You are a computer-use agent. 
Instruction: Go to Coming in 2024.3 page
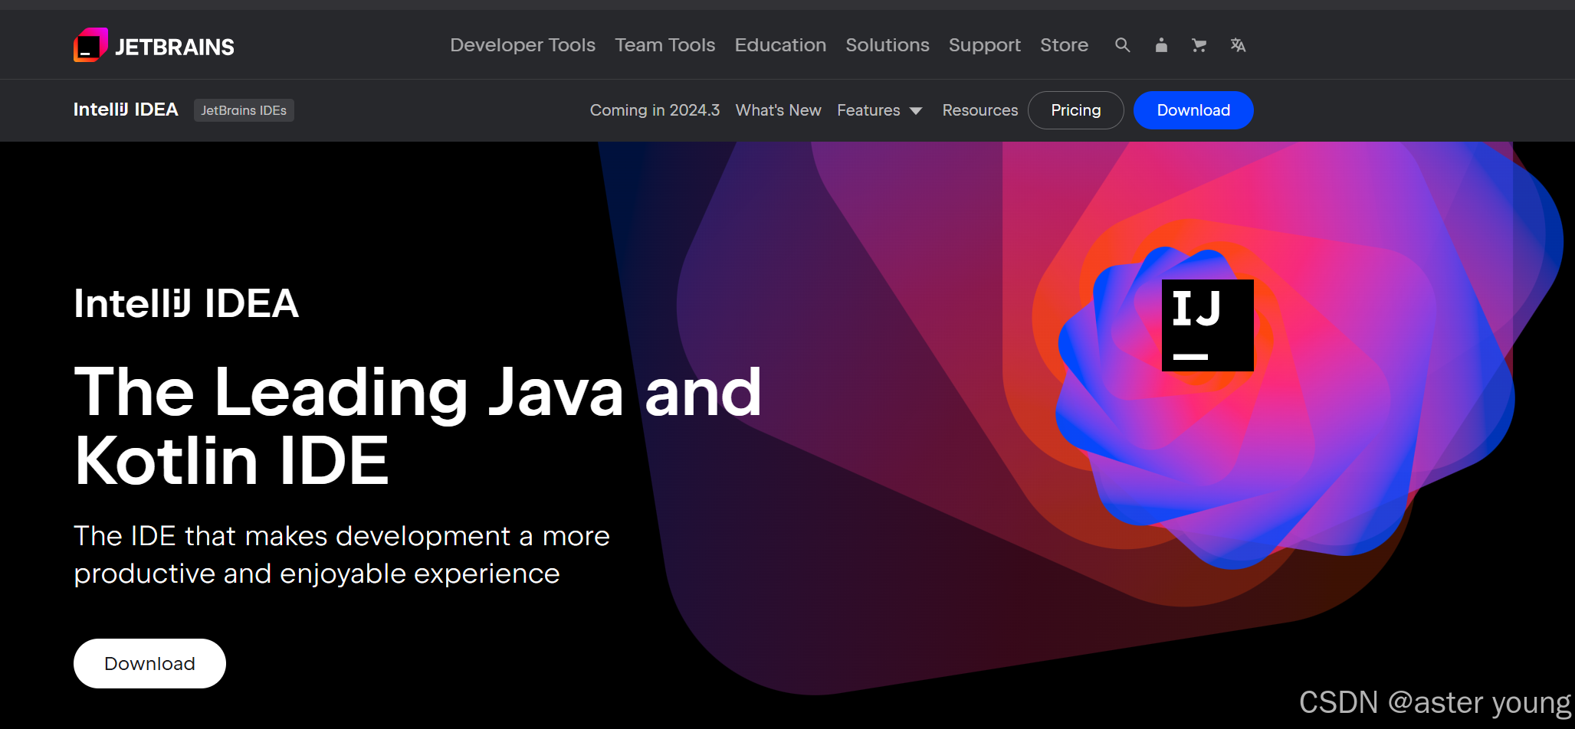point(655,110)
